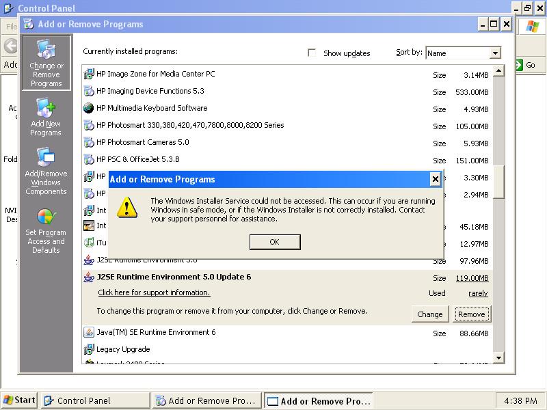Click the 119.00MB size link
The image size is (547, 410).
pos(472,278)
